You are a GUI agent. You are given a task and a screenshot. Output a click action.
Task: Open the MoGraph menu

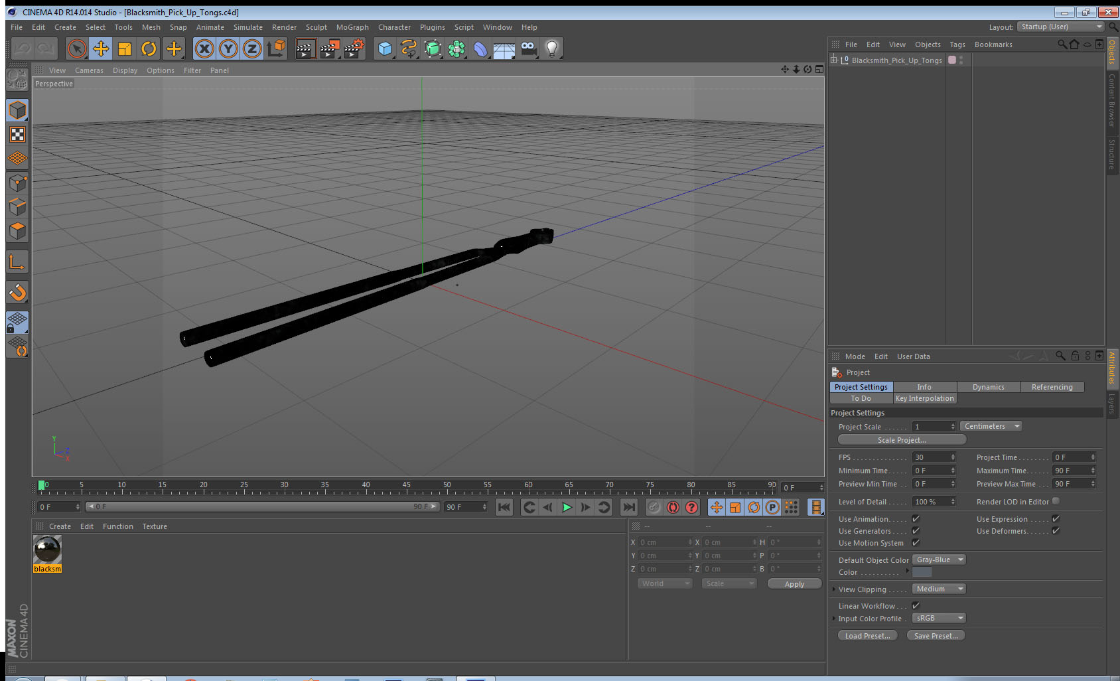click(352, 27)
